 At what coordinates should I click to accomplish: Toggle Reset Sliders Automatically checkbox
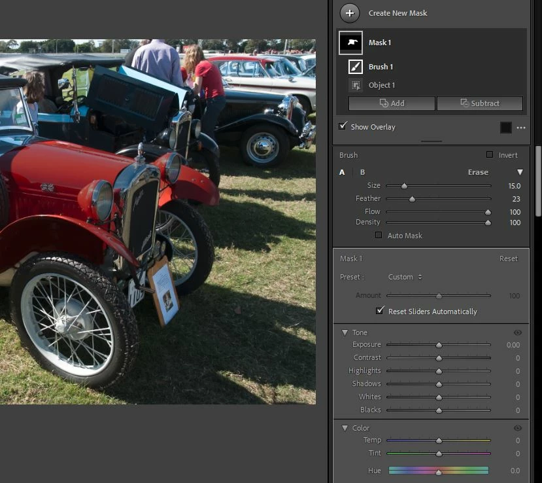[380, 310]
